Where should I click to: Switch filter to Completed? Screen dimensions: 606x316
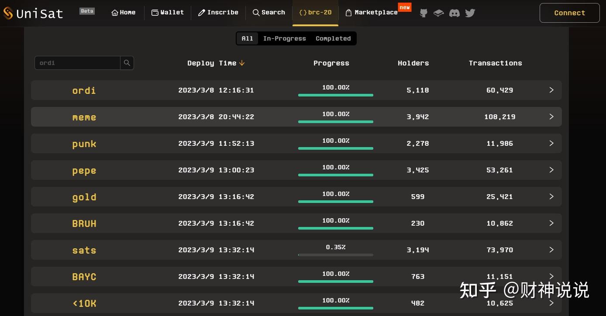[333, 38]
